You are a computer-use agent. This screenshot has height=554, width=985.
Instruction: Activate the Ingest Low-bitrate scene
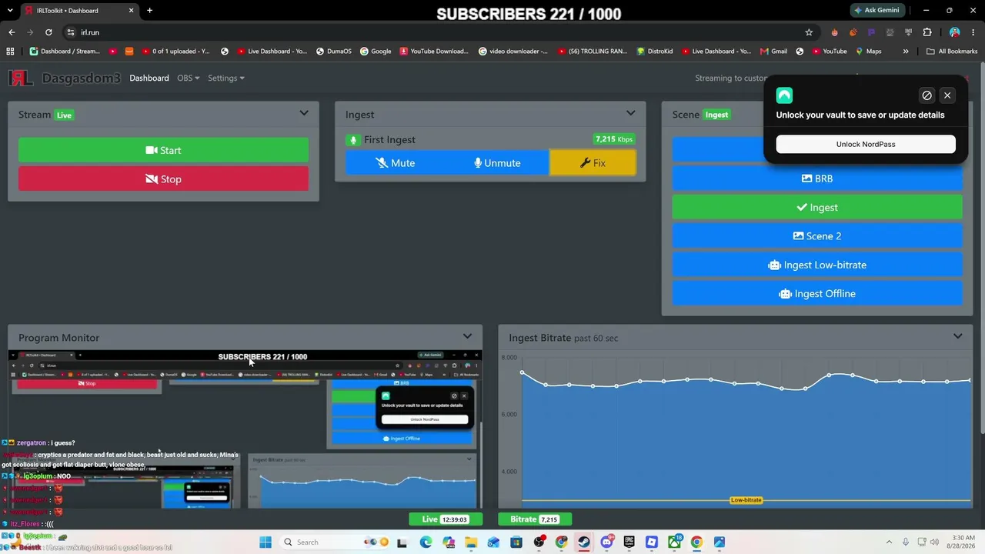(817, 265)
